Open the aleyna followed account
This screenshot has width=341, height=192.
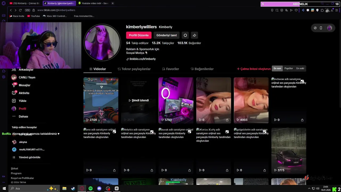pyautogui.click(x=20, y=142)
